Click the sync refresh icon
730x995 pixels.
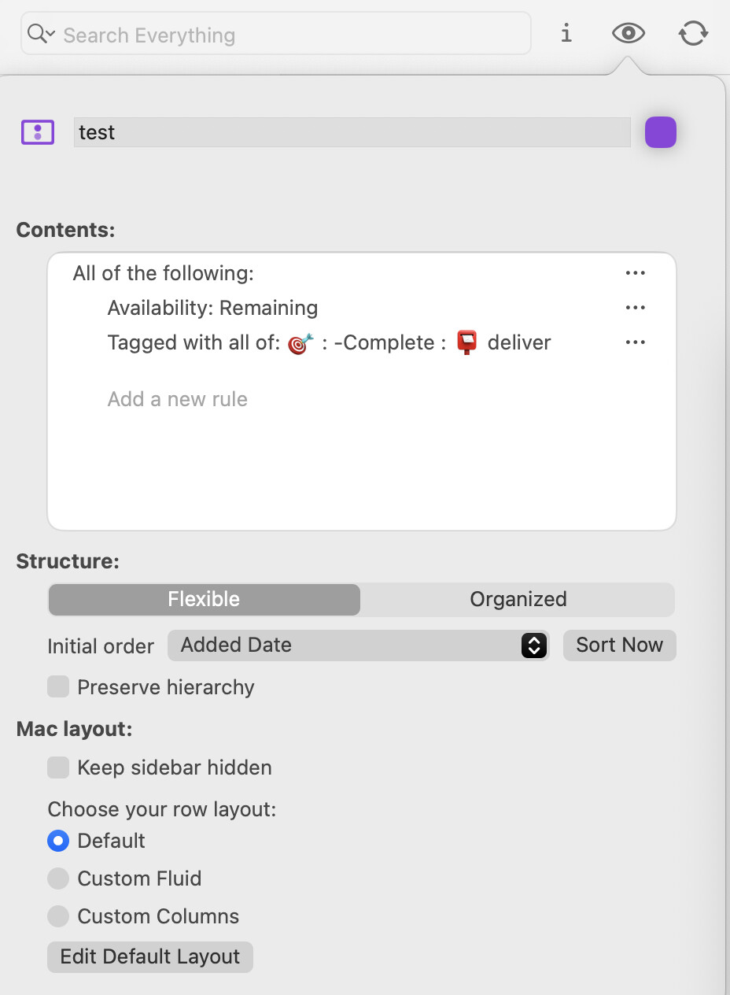pos(692,33)
